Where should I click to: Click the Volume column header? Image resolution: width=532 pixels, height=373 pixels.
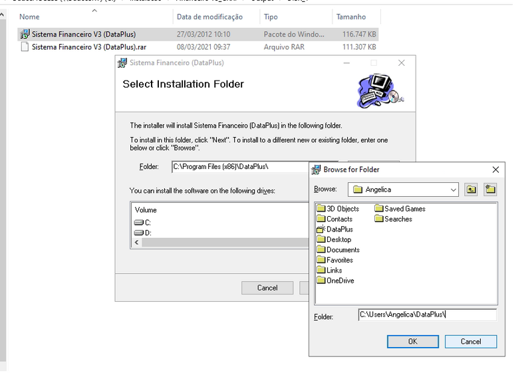click(146, 210)
